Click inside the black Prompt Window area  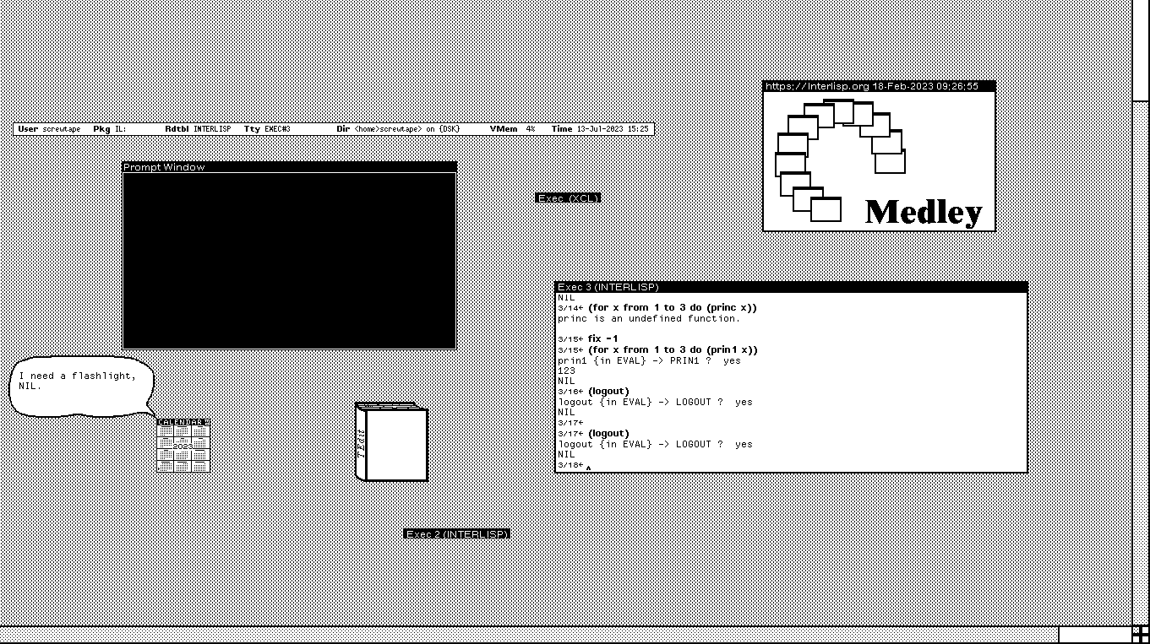(289, 260)
